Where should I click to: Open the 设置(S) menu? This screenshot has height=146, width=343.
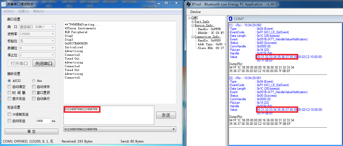tap(23, 11)
